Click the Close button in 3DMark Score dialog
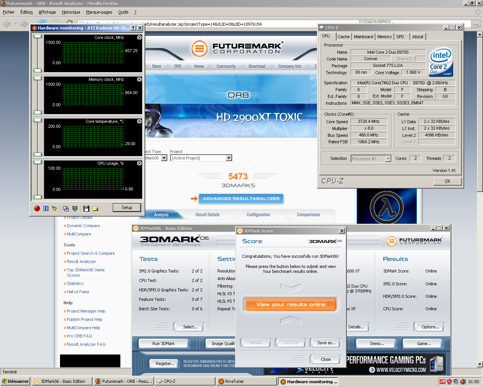 coord(326,359)
